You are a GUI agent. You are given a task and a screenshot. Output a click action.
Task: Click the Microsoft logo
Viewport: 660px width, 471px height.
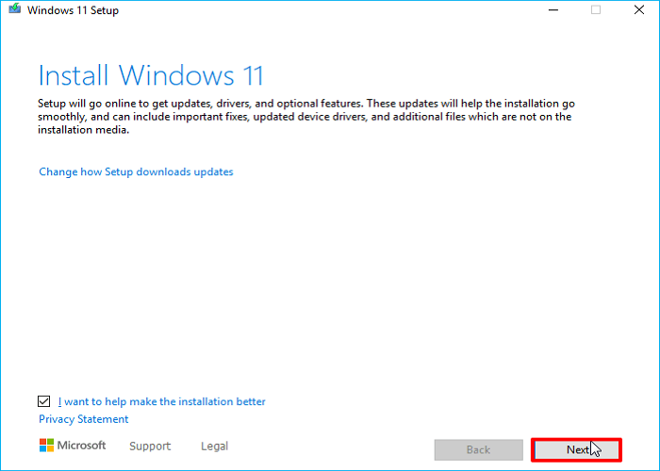[x=73, y=446]
